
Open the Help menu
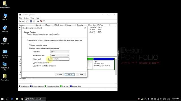pos(38,18)
